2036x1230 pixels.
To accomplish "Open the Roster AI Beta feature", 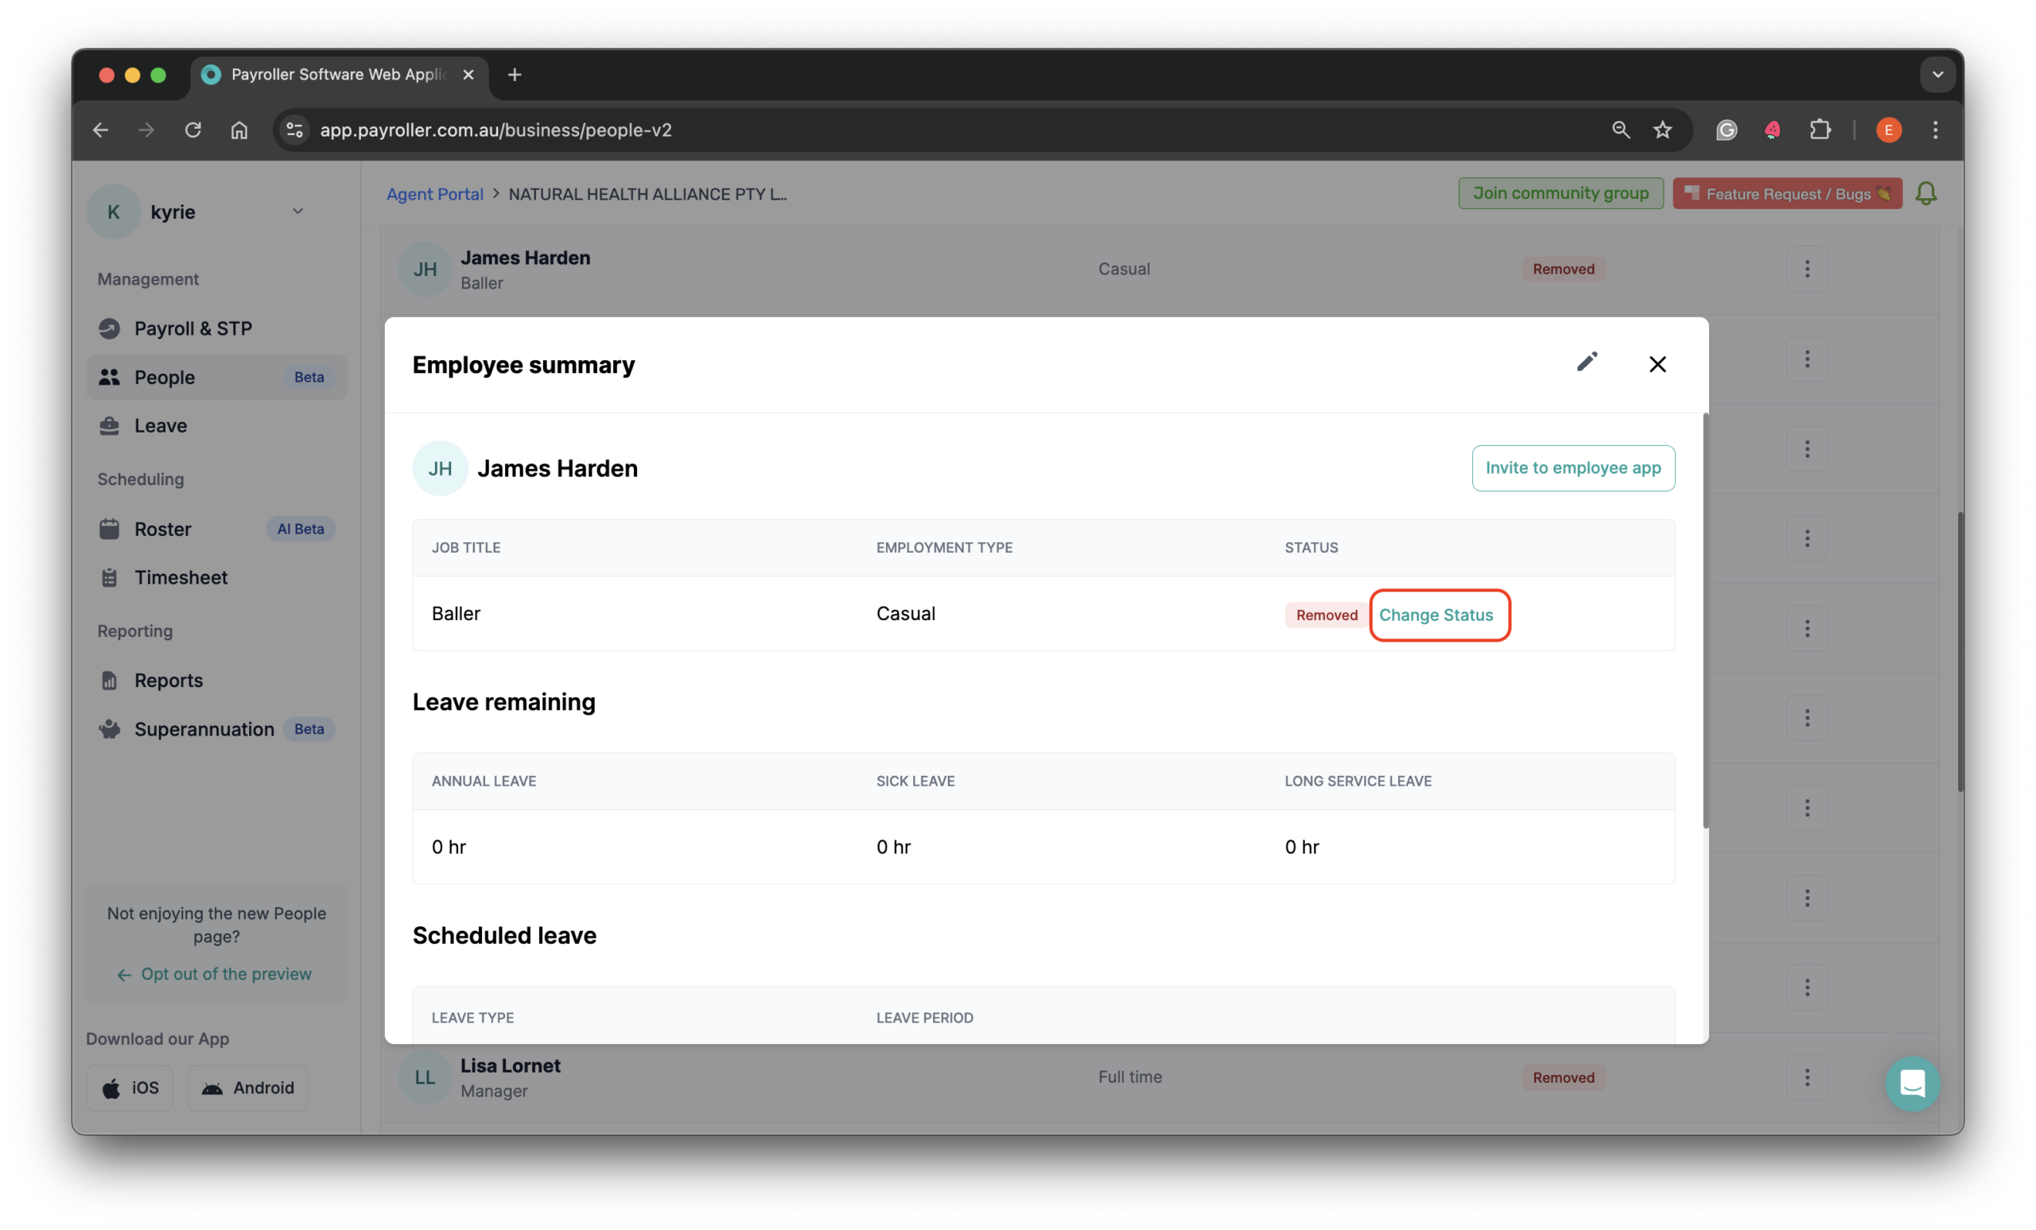I will click(x=165, y=529).
